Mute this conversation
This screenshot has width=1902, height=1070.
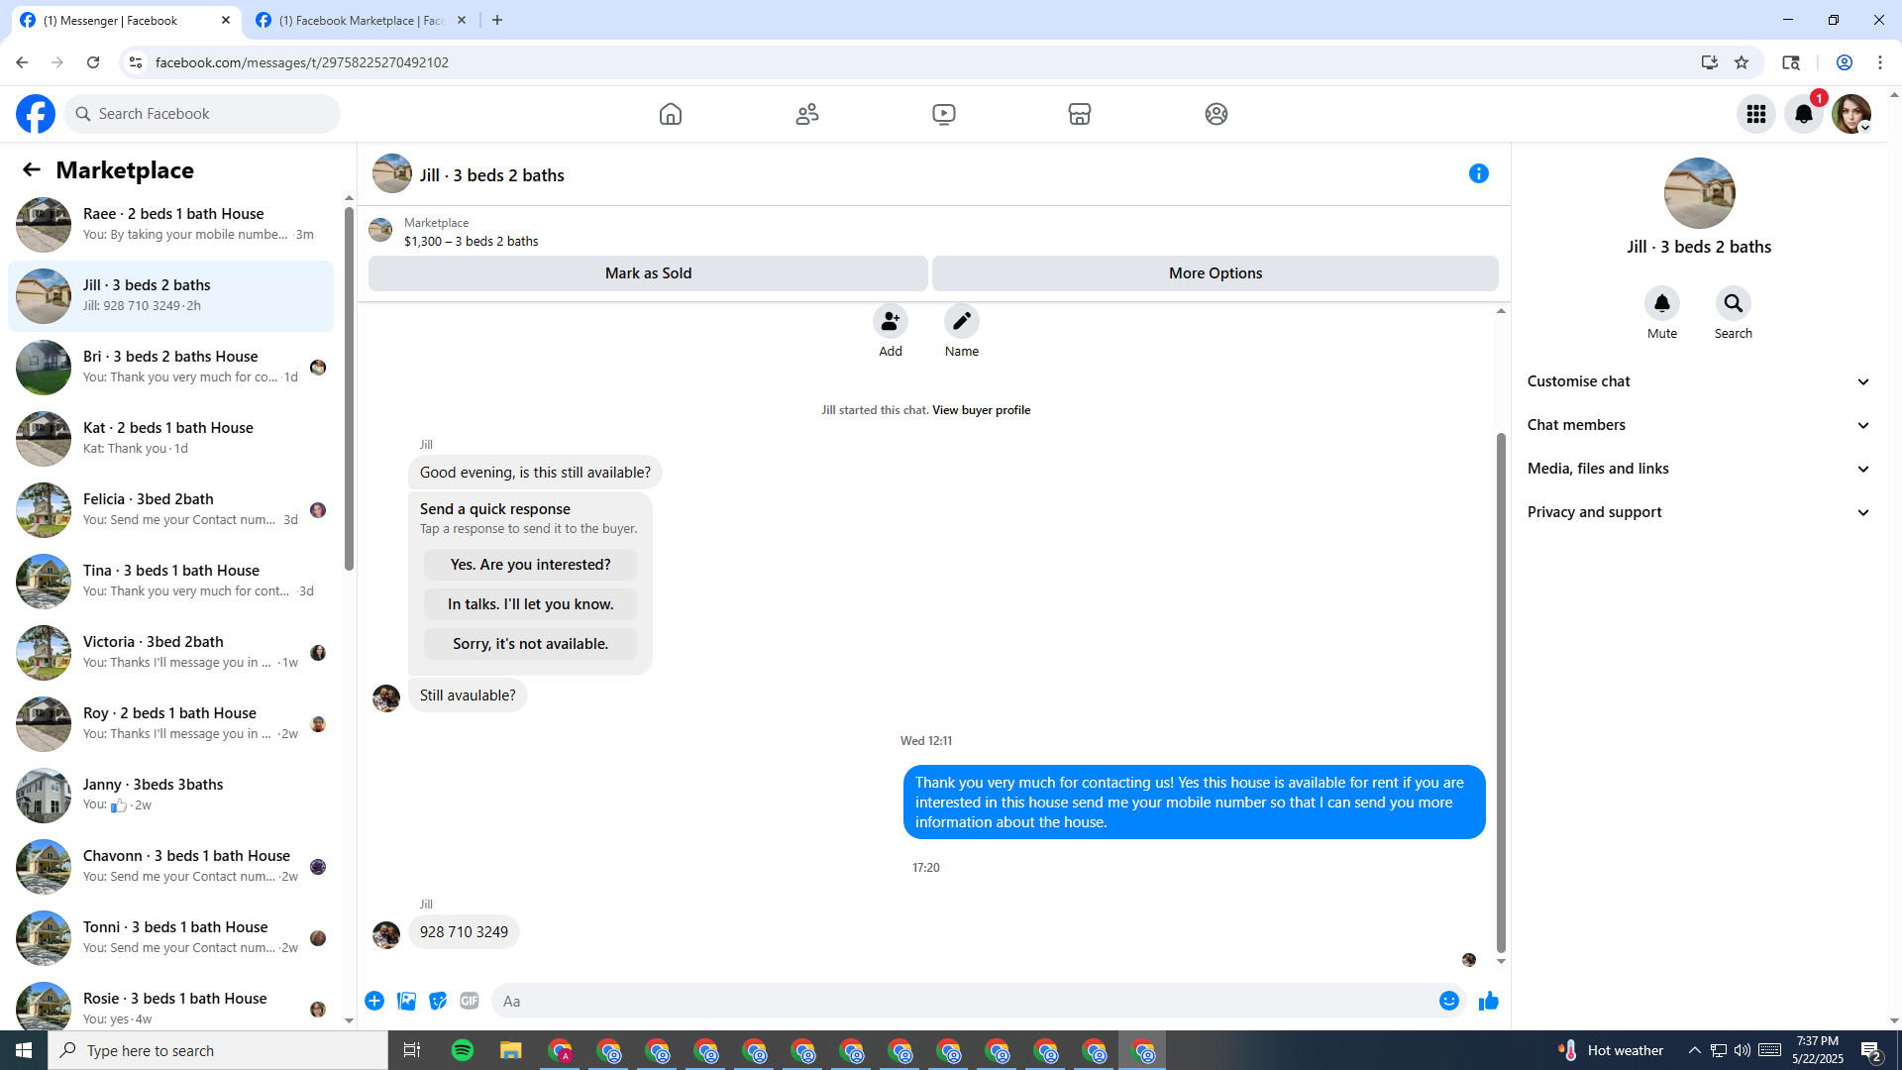[1662, 303]
